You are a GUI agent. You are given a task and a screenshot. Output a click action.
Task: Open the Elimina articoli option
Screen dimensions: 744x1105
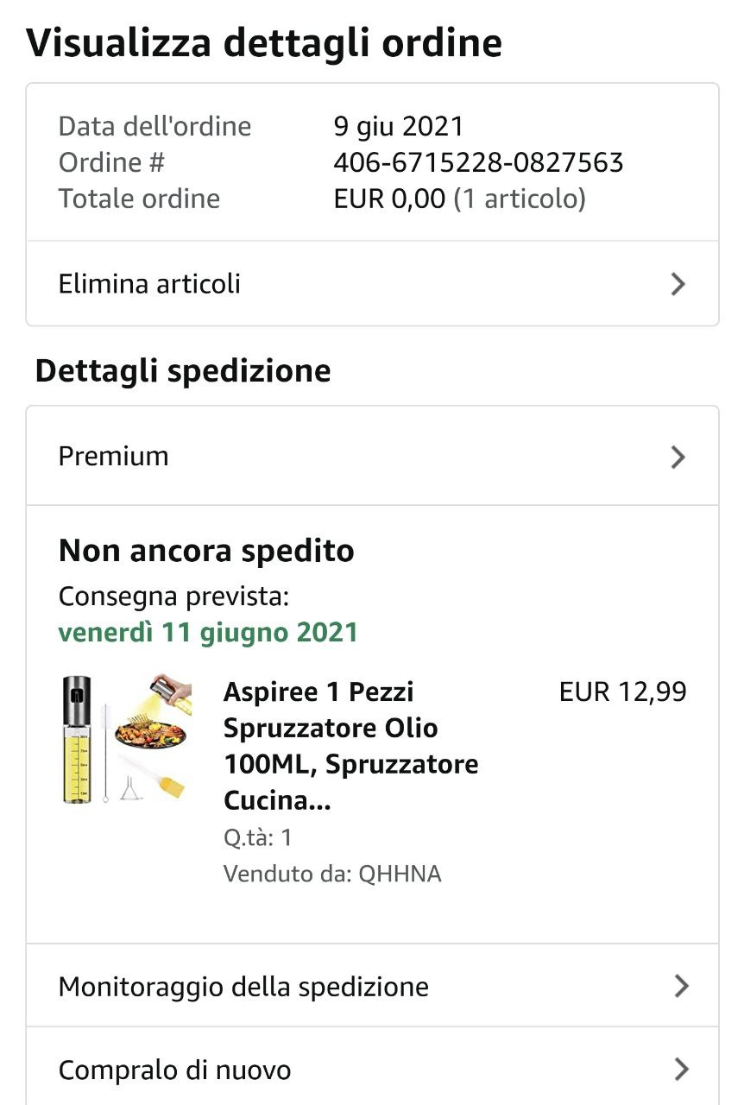tap(150, 284)
